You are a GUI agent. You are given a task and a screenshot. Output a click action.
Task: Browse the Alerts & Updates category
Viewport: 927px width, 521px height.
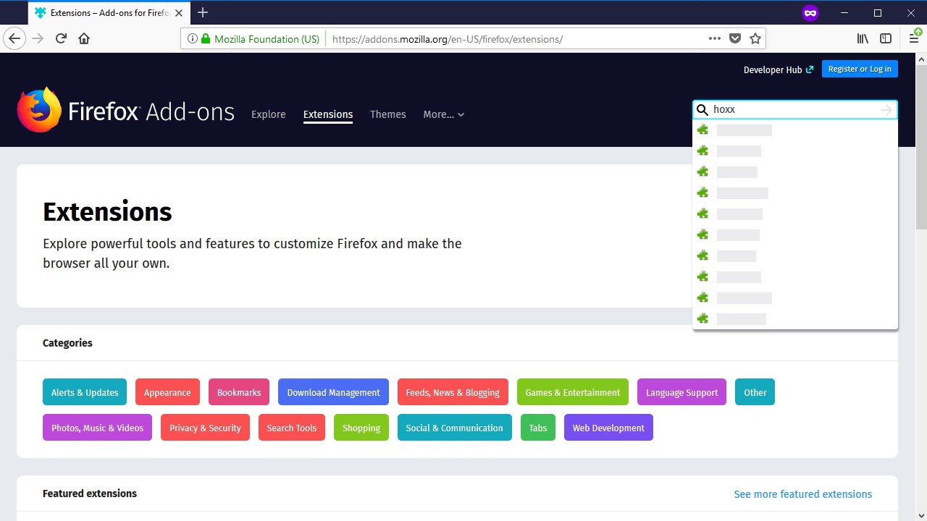(85, 392)
